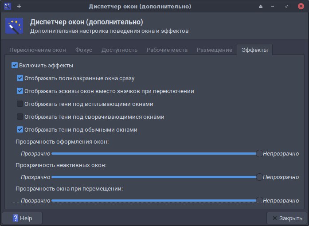Click the window menu icon in title bar

[x=8, y=6]
